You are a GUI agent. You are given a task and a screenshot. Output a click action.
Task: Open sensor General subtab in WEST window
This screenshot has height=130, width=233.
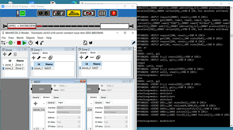pyautogui.click(x=51, y=103)
